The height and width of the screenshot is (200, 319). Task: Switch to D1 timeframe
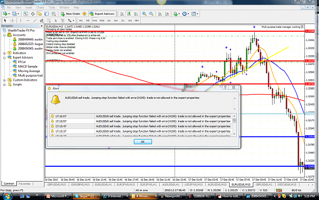122,20
